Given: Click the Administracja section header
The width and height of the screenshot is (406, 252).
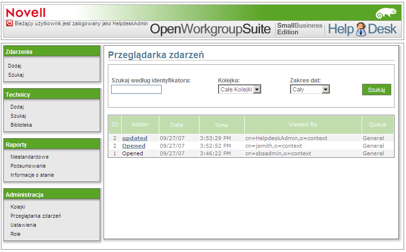Looking at the screenshot, I should [x=52, y=194].
